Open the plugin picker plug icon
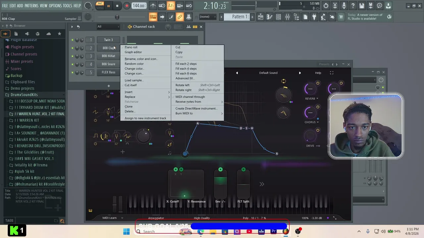 pyautogui.click(x=314, y=17)
